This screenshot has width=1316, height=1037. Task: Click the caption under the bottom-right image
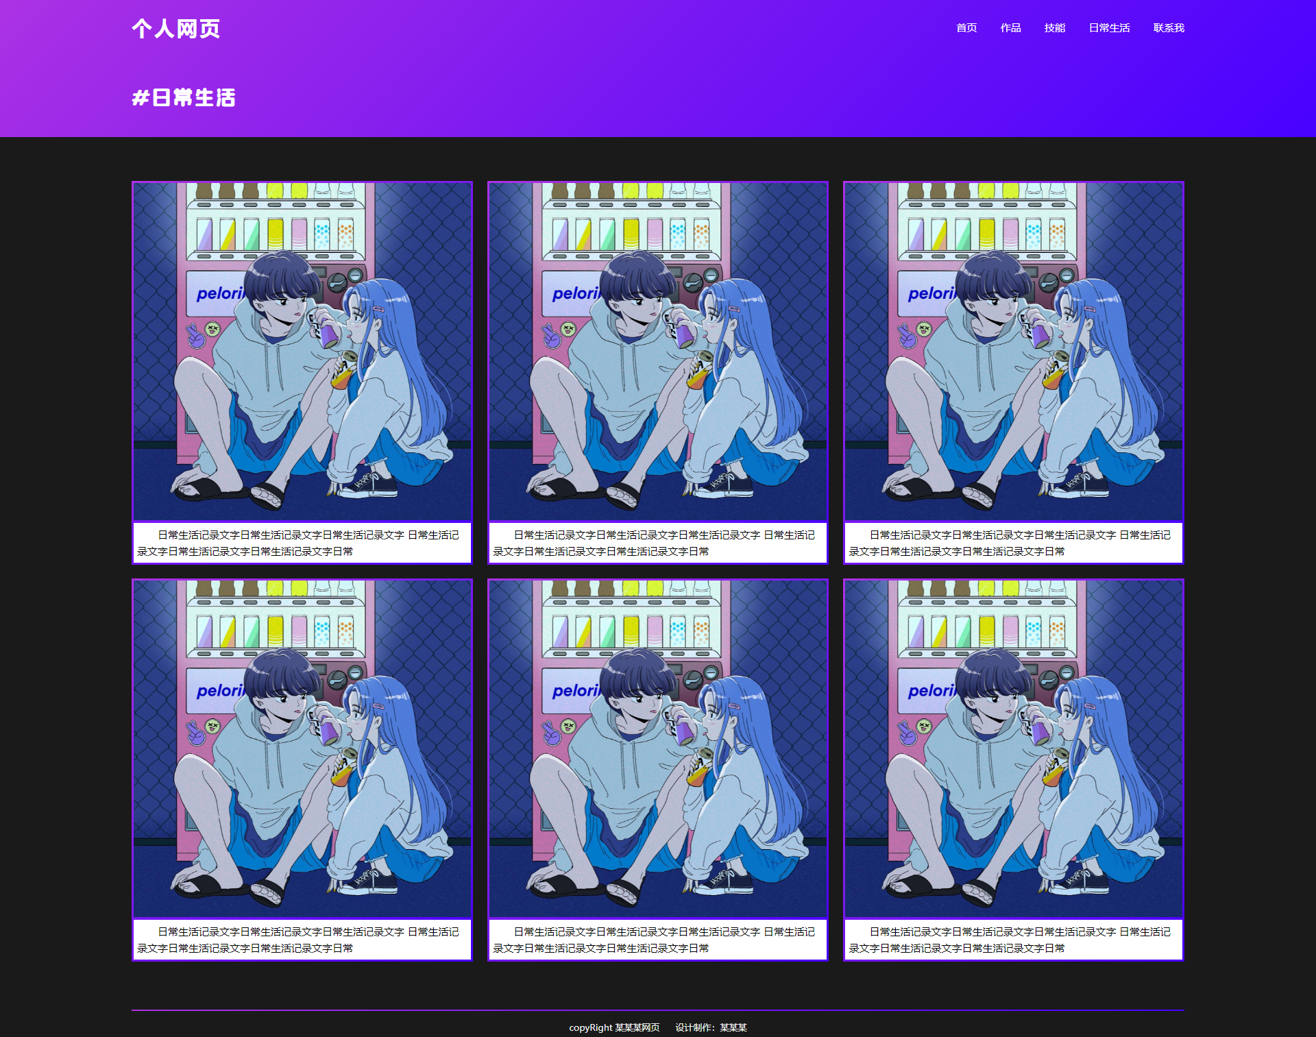click(x=1014, y=940)
